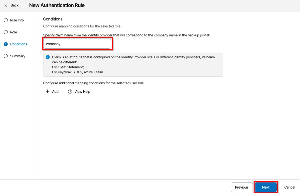The image size is (300, 193).
Task: Click the plus icon for Add
Action: pyautogui.click(x=48, y=92)
